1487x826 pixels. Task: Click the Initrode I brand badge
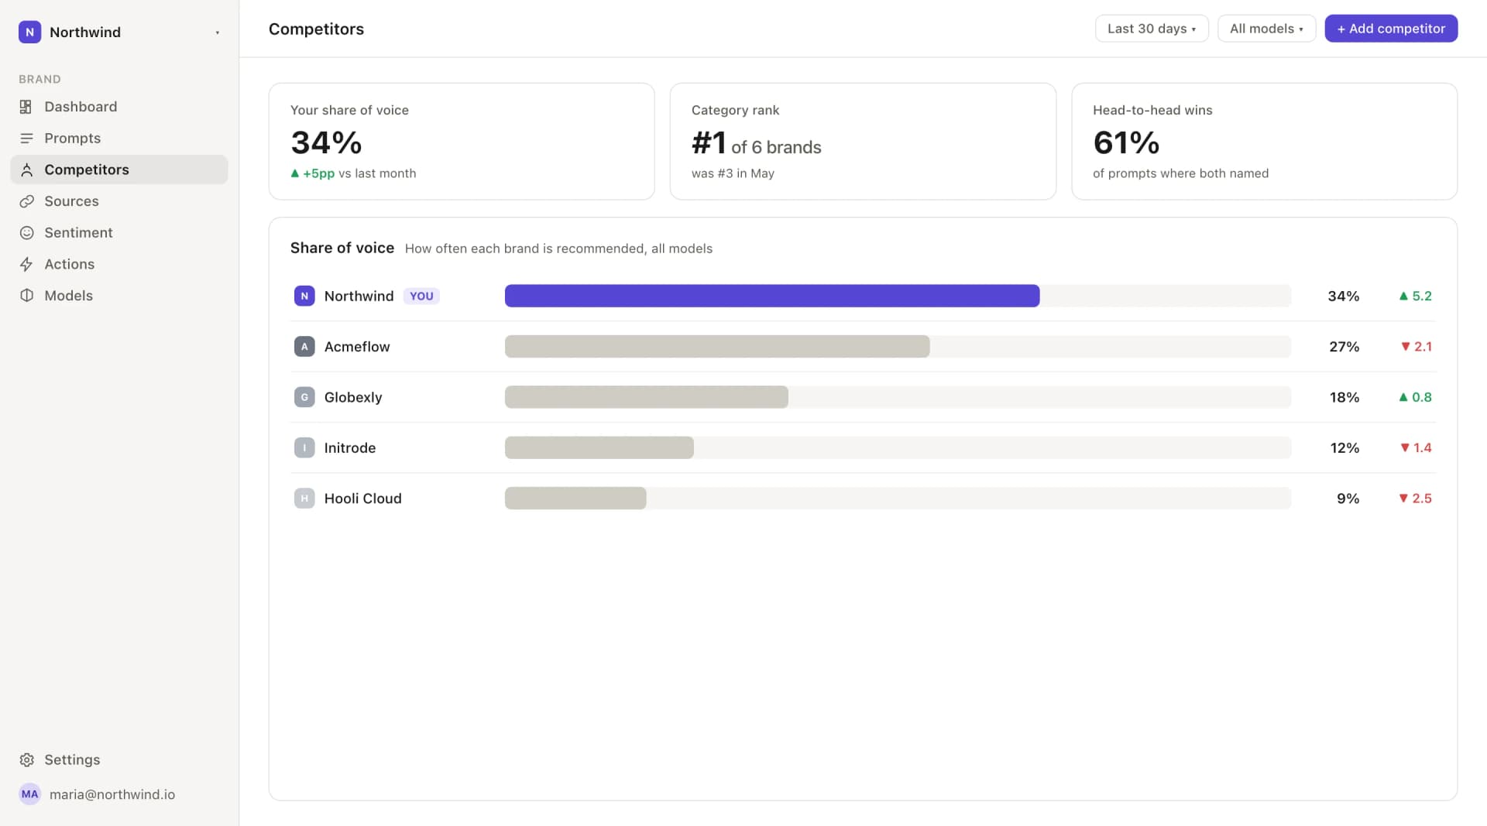(304, 447)
